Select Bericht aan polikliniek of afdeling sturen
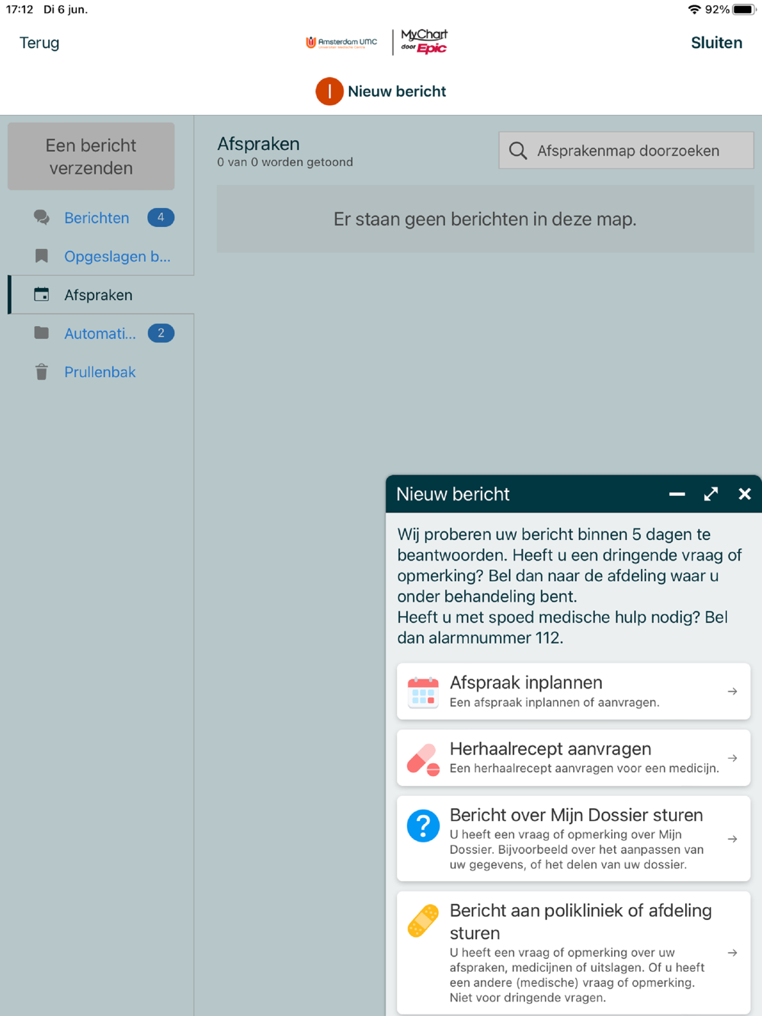 click(x=573, y=953)
